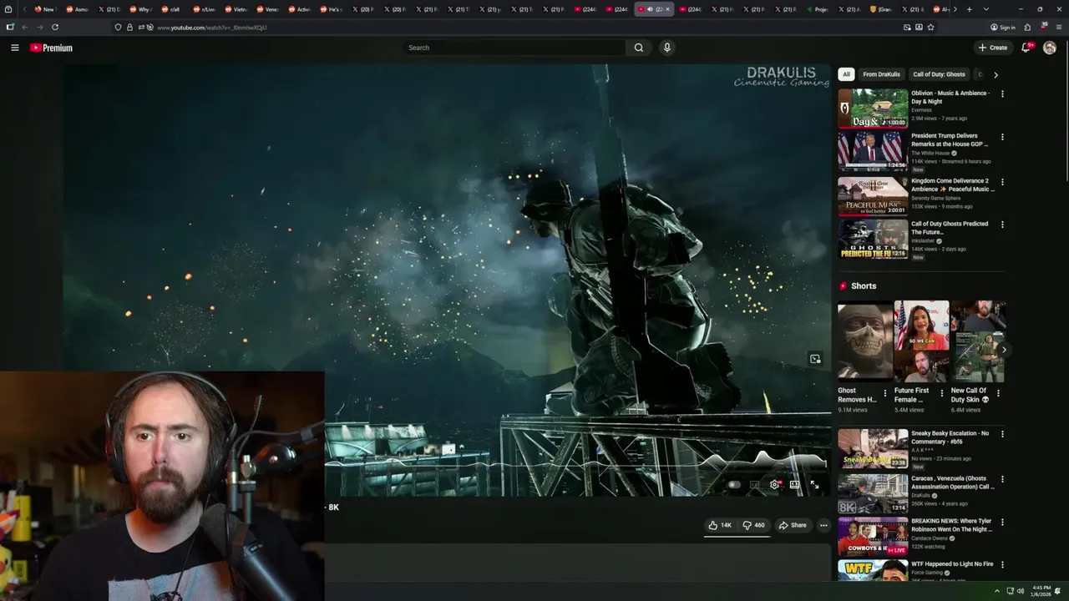1069x601 pixels.
Task: Show next Shorts with arrow
Action: pyautogui.click(x=1004, y=350)
